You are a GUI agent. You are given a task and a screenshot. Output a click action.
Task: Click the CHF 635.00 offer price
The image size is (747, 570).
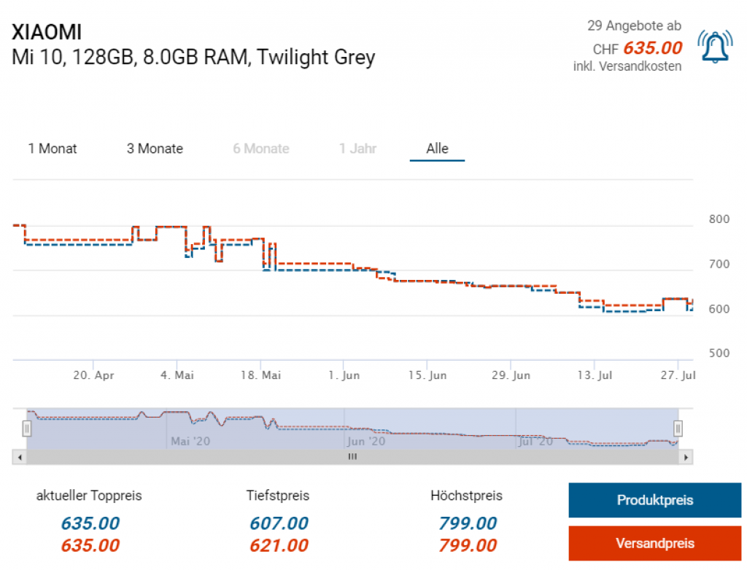point(652,48)
